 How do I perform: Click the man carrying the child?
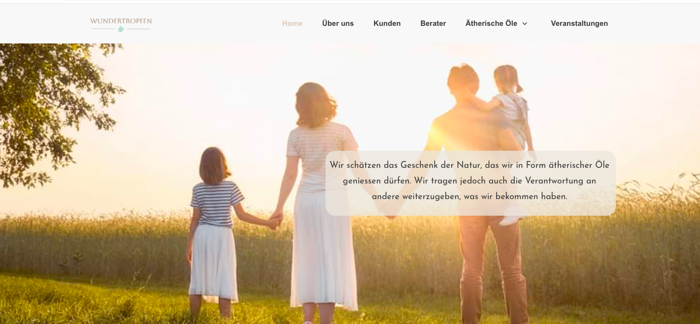tap(484, 195)
